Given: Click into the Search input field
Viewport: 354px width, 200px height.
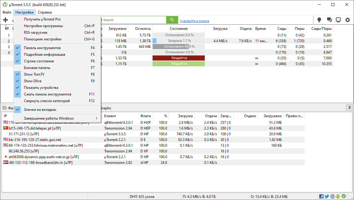Looking at the screenshot, I should click(133, 20).
